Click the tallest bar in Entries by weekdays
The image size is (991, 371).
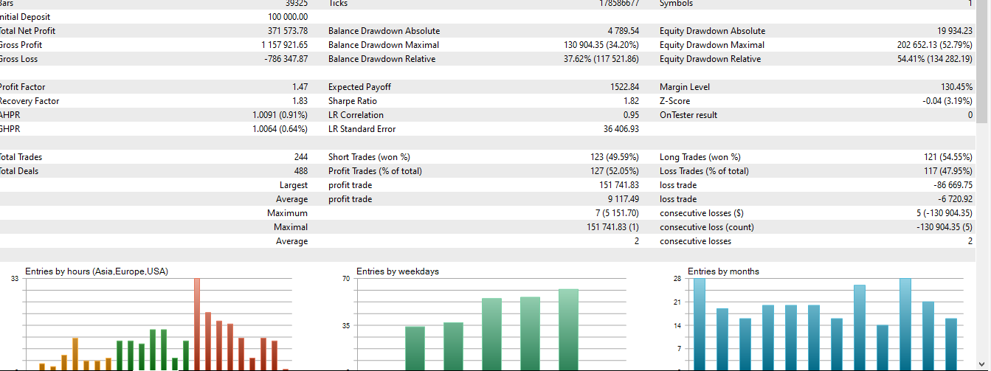coord(568,329)
